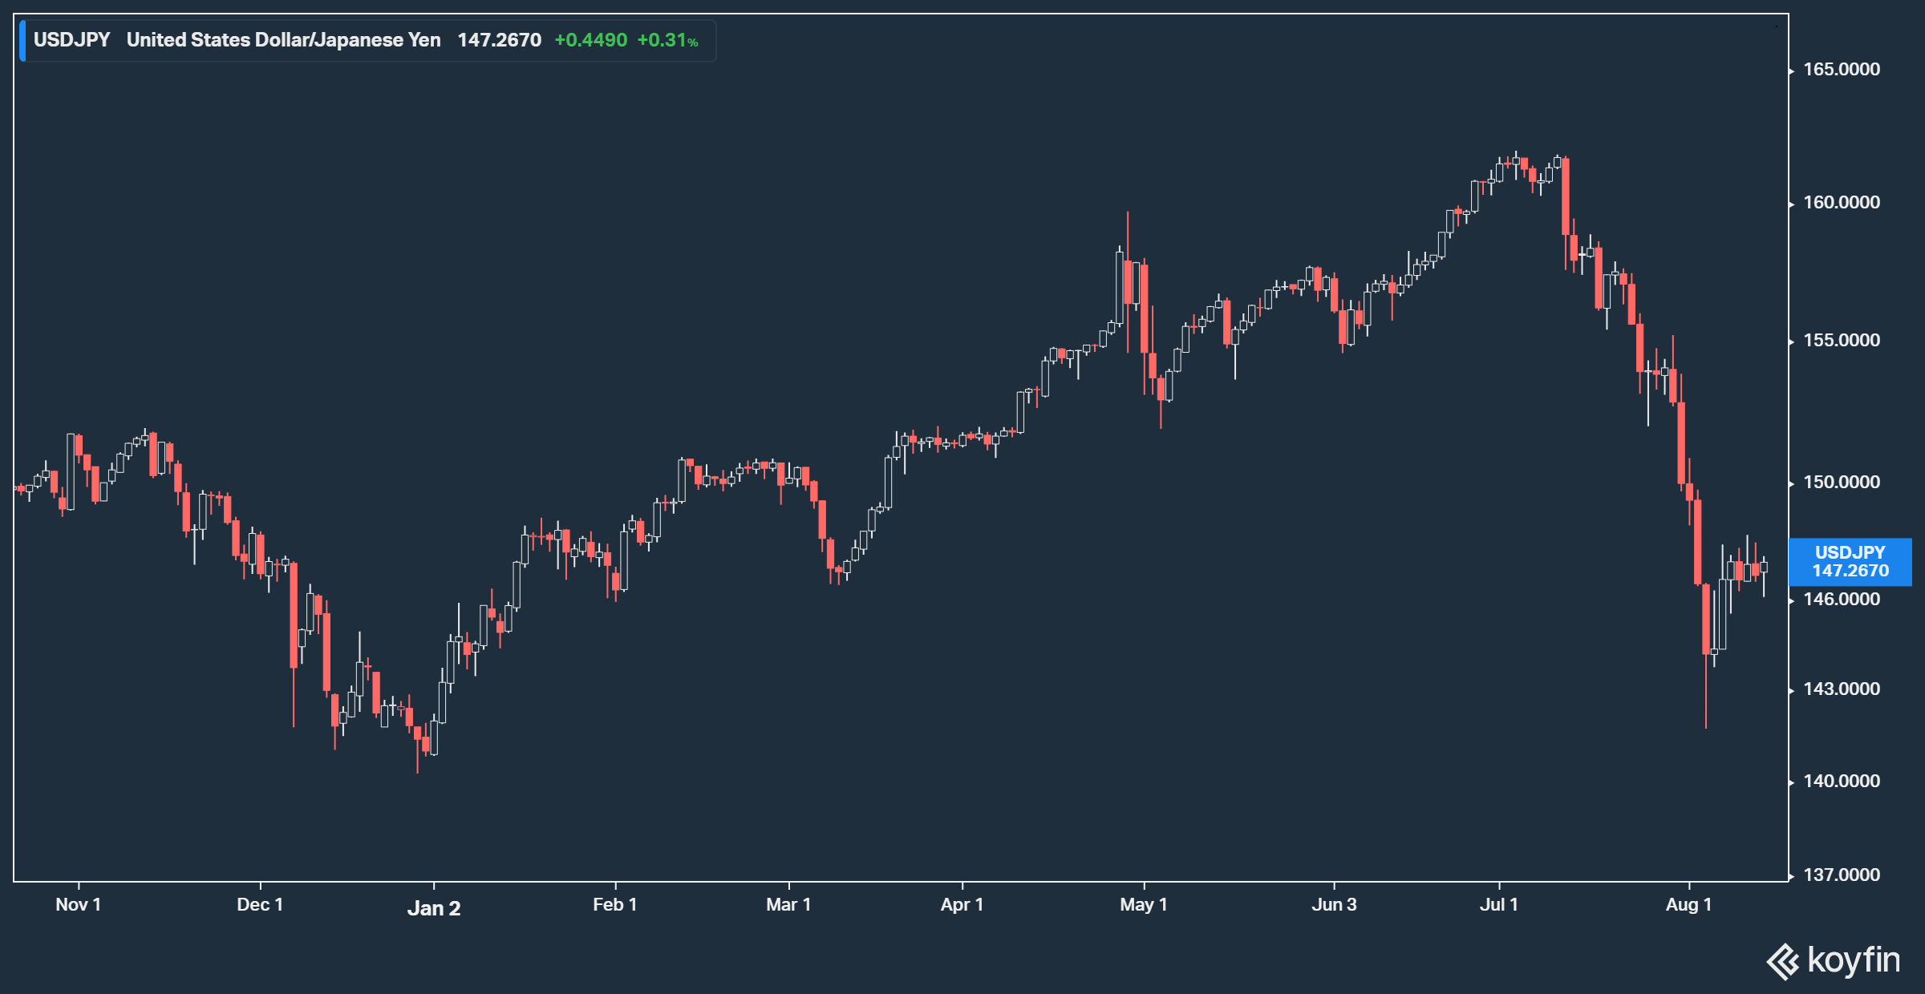Click the Jan 2 date marker
Screen dimensions: 1925x994
click(433, 908)
